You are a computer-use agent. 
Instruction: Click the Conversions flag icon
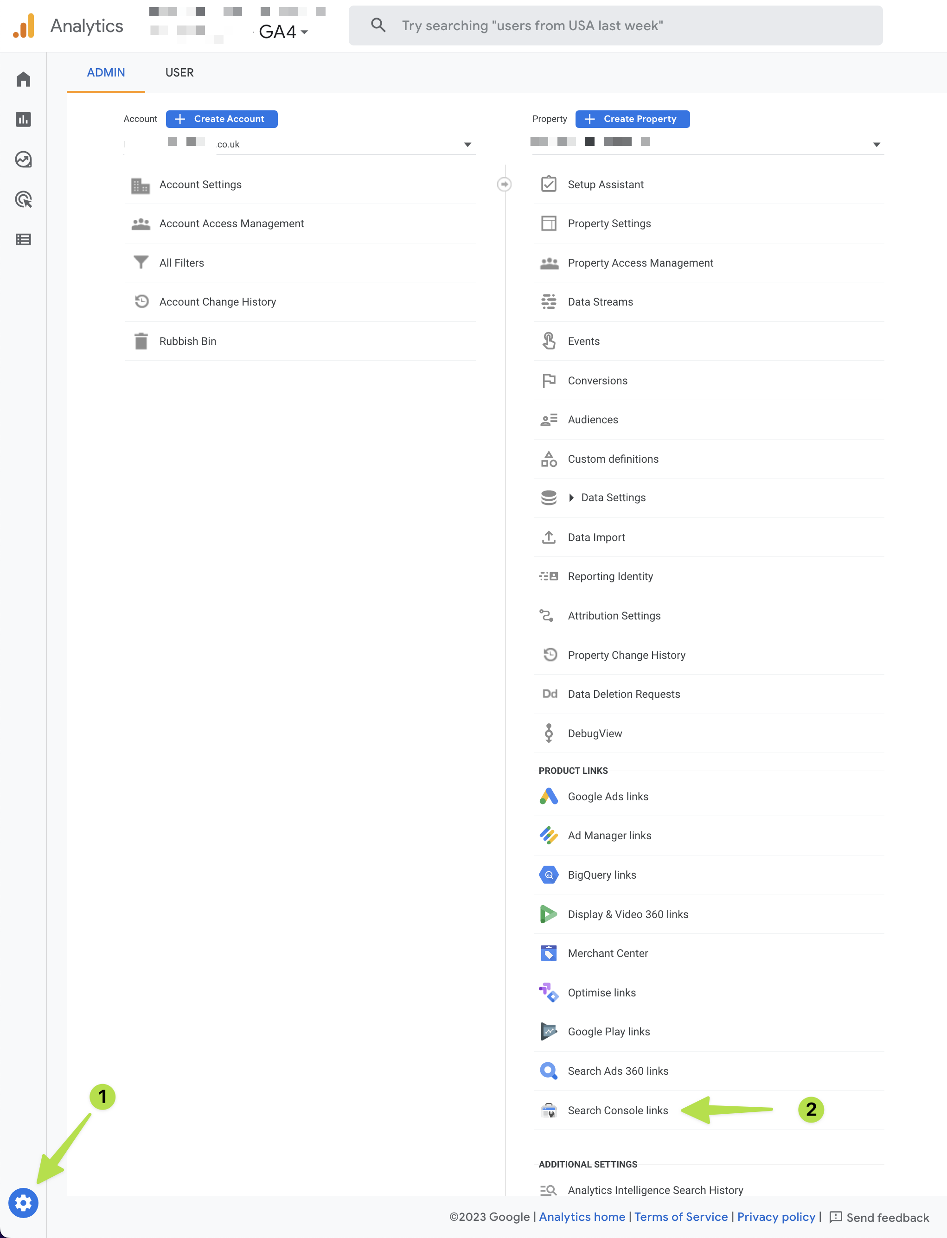[x=549, y=380]
